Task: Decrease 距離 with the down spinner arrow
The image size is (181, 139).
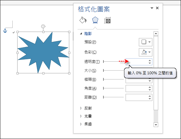Action: pos(150,99)
